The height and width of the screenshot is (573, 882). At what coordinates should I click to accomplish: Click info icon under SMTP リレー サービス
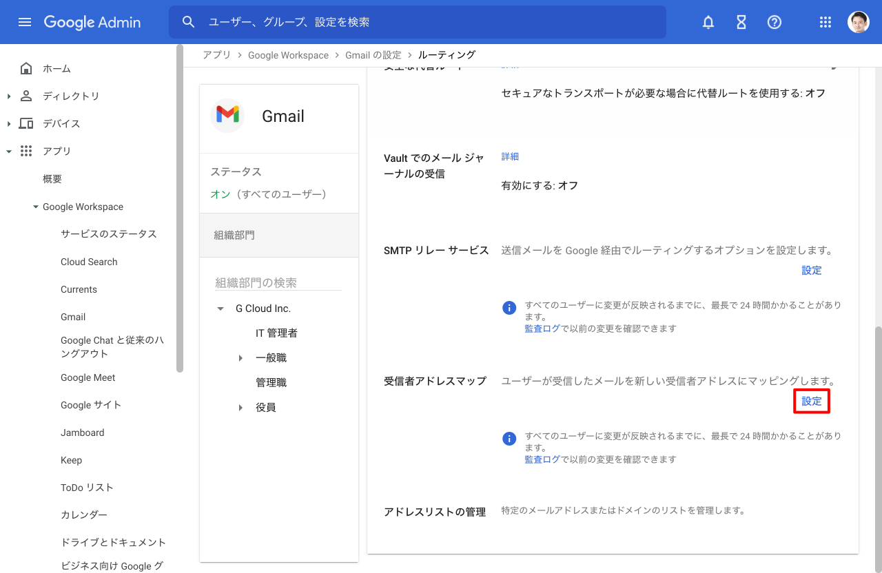tap(509, 308)
